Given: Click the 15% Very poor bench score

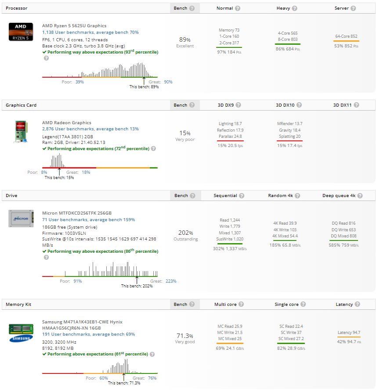Looking at the screenshot, I should (x=185, y=136).
